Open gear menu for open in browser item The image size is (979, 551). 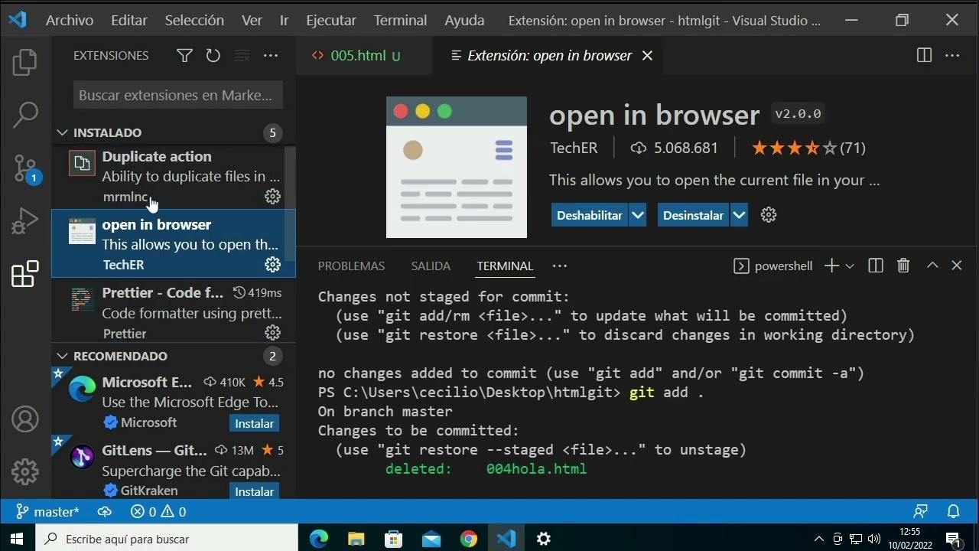(272, 265)
